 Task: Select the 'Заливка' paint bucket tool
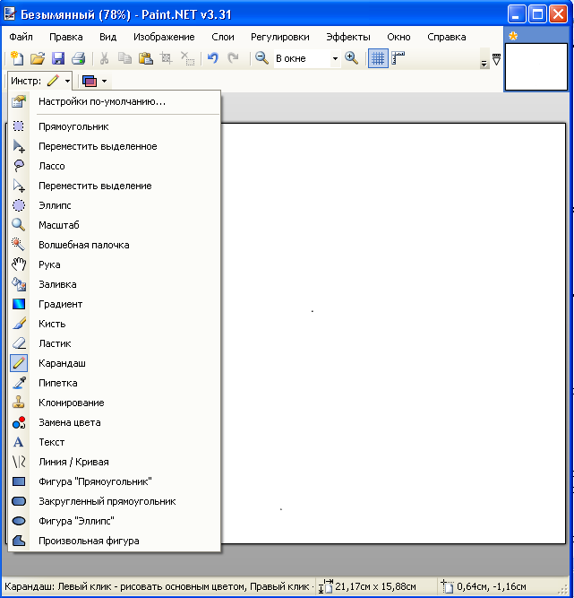[115, 284]
